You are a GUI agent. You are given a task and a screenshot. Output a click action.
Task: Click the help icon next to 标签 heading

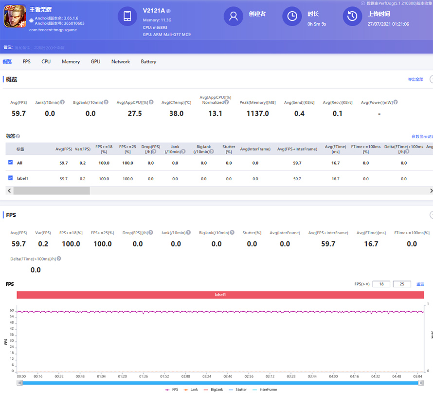(x=18, y=136)
